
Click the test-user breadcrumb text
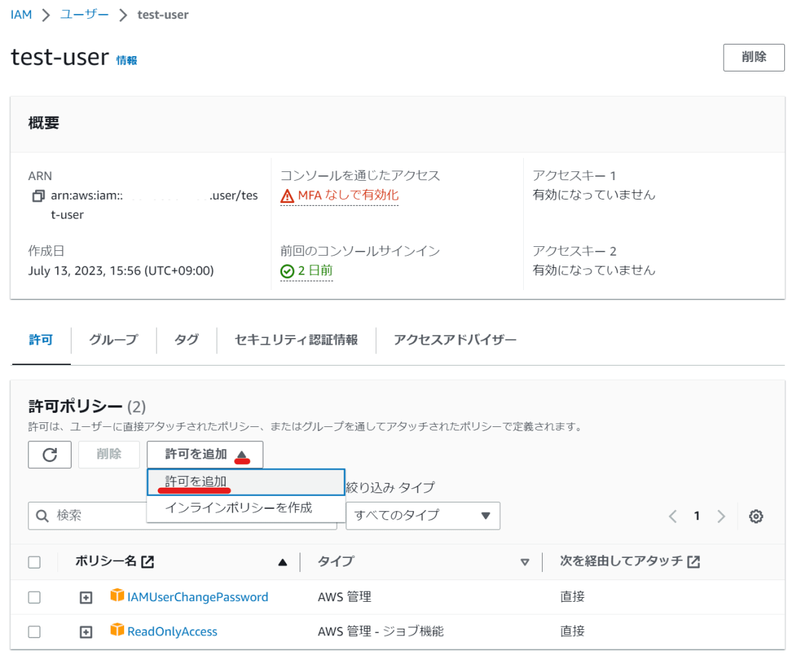tap(163, 14)
